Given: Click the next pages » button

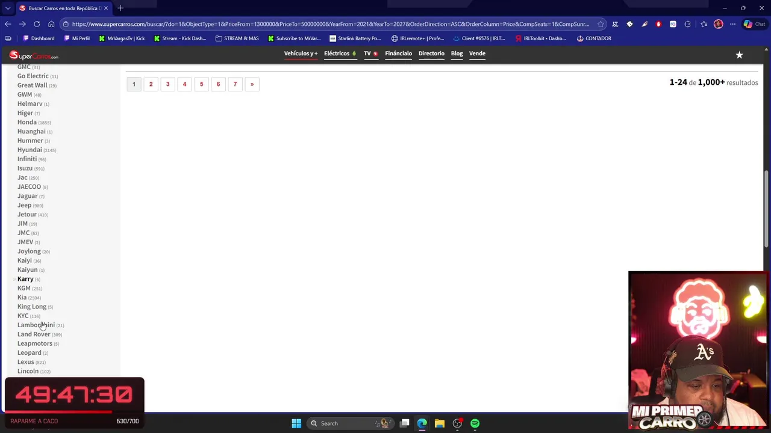Looking at the screenshot, I should click(x=252, y=84).
